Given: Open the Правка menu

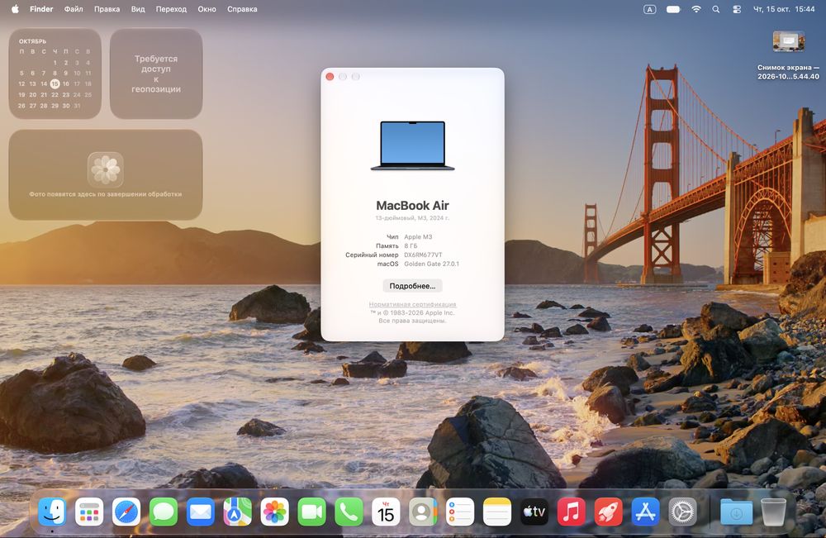Looking at the screenshot, I should [x=107, y=9].
